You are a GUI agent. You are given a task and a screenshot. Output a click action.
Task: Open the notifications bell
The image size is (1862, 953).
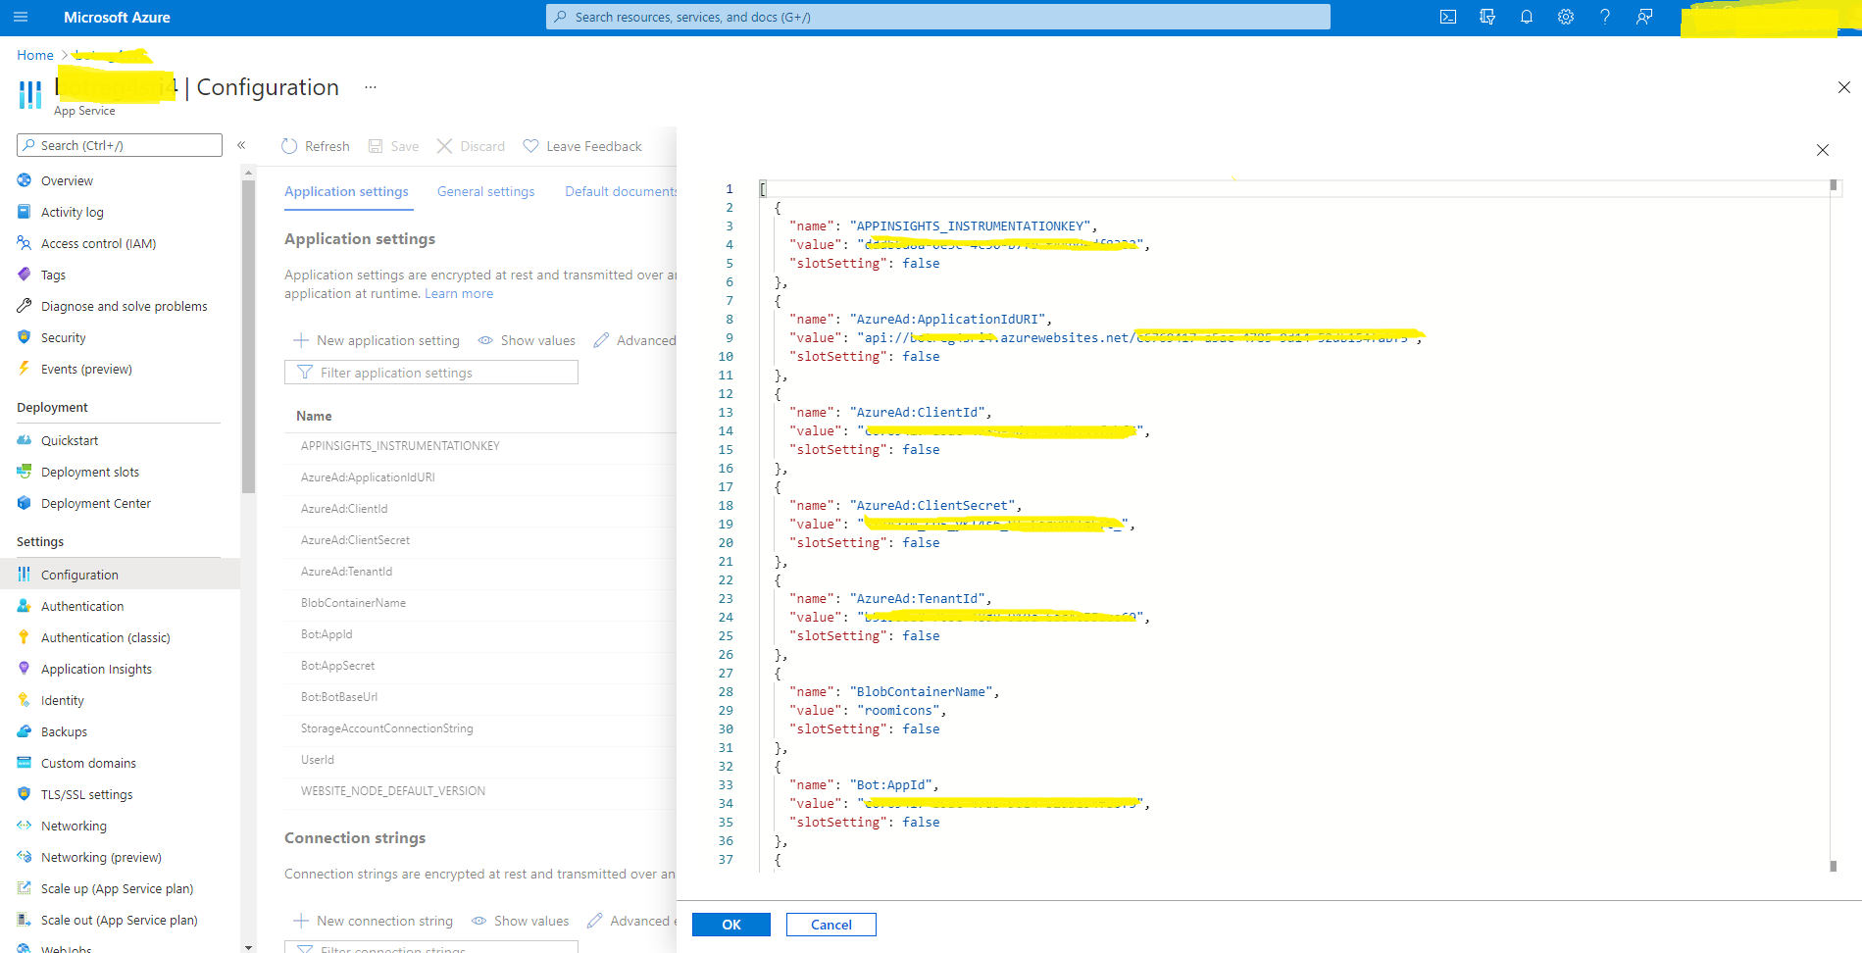coord(1527,17)
